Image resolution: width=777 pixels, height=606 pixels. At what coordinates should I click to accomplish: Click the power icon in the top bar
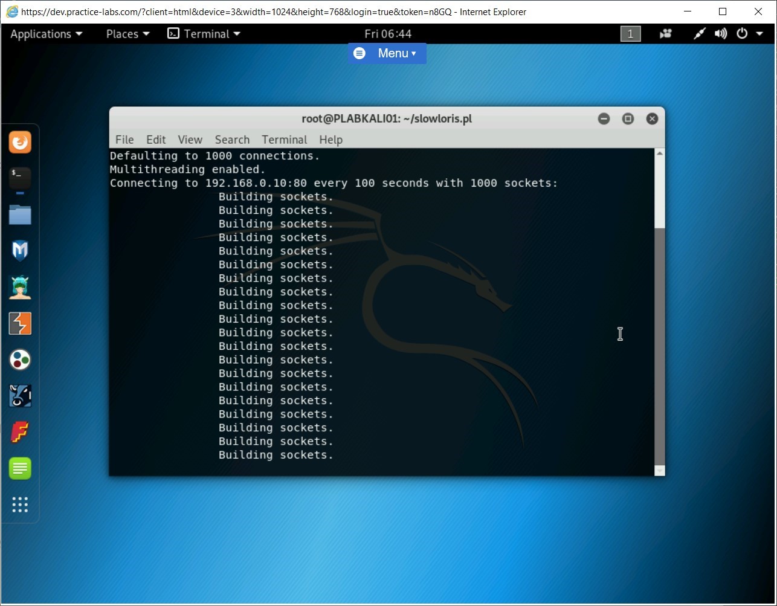pyautogui.click(x=742, y=34)
